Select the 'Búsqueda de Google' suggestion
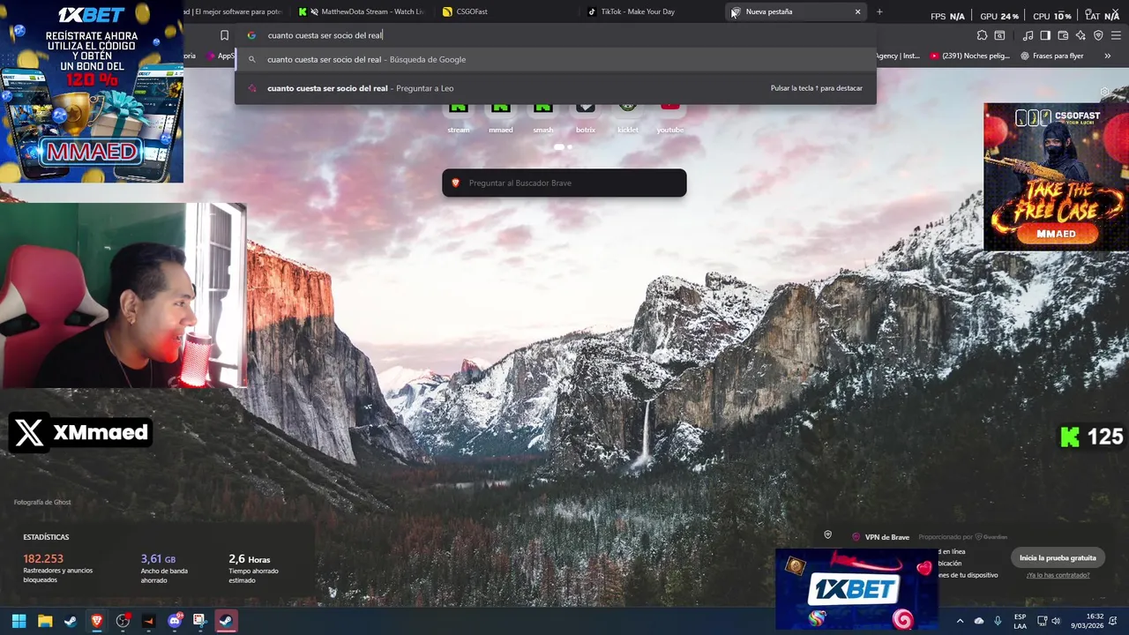Screen dimensions: 1129x635 click(556, 59)
